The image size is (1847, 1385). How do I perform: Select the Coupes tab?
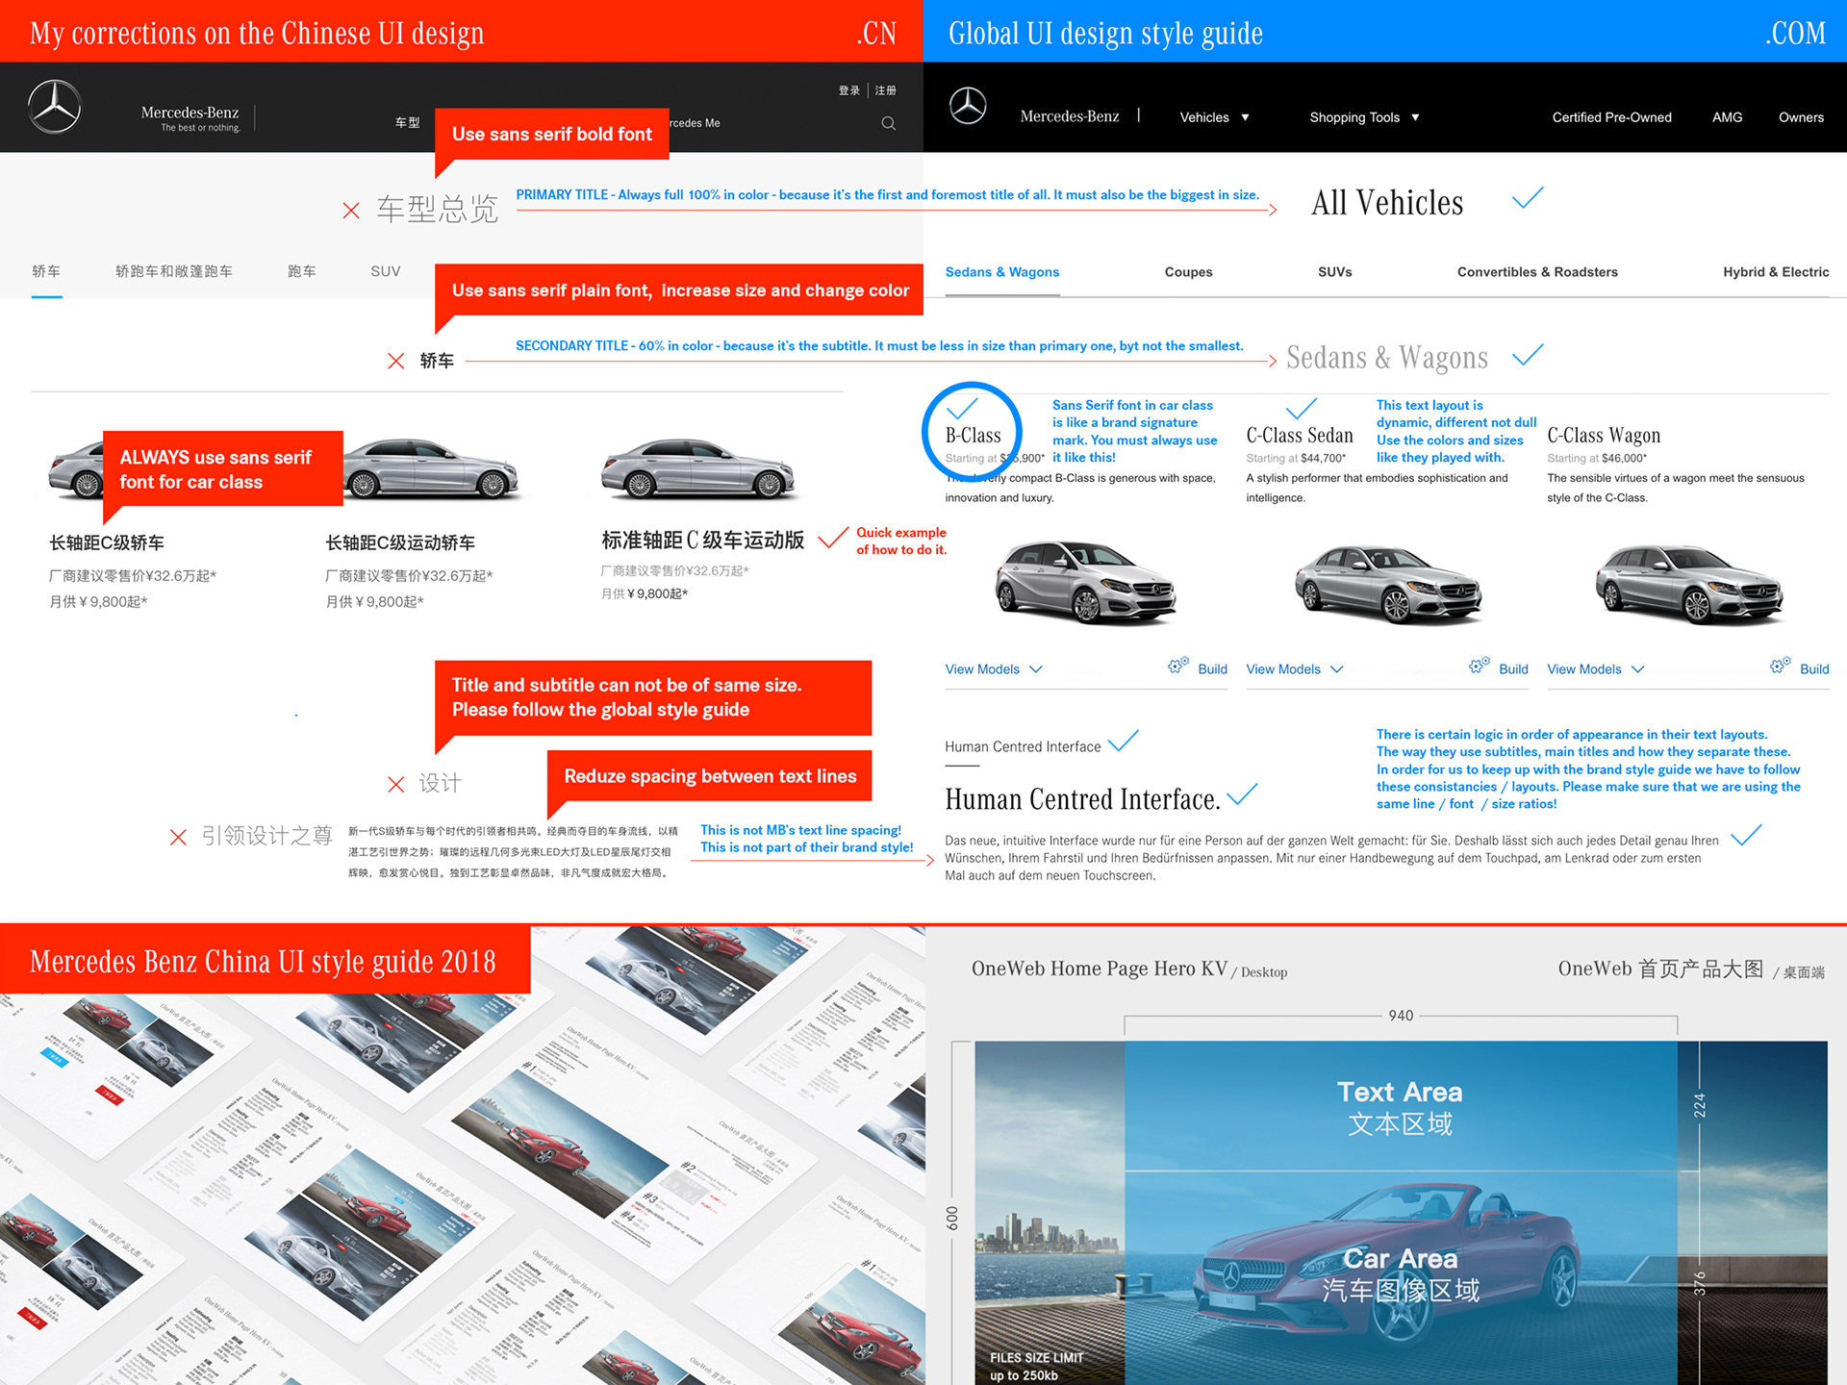[1189, 272]
